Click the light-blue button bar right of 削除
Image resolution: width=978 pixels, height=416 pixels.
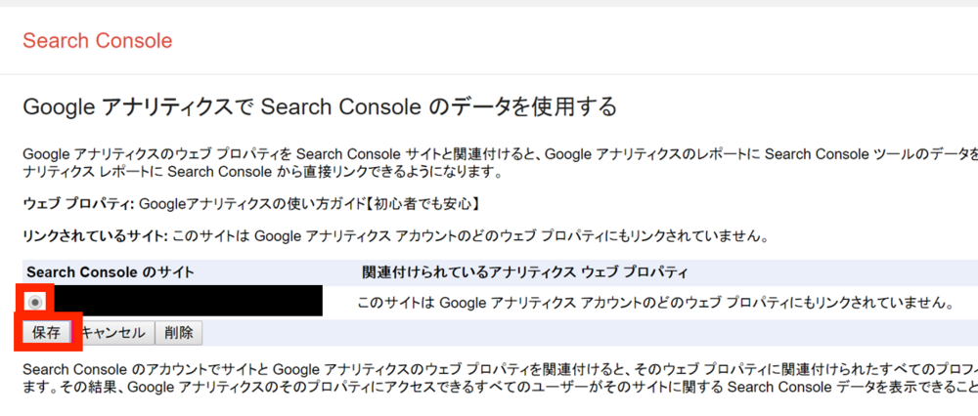(590, 333)
